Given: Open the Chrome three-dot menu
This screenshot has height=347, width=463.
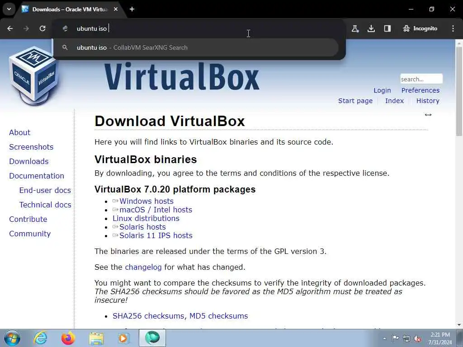Looking at the screenshot, I should [453, 28].
